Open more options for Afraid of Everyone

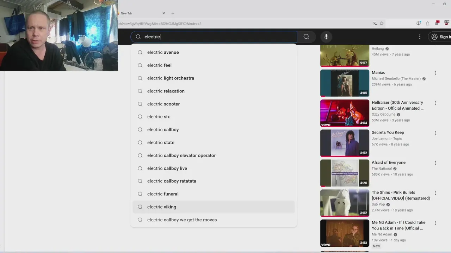pos(435,163)
